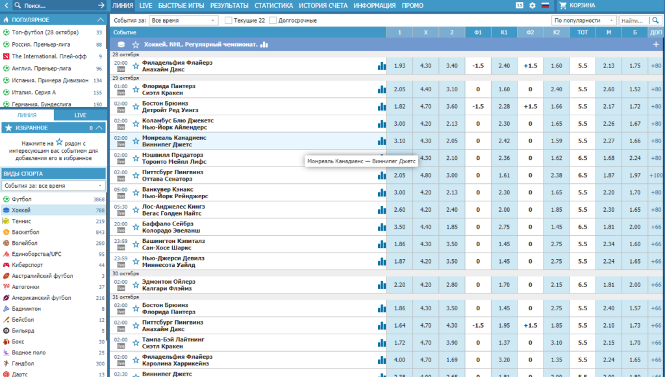Collapse the Избранное panel
The width and height of the screenshot is (665, 377).
(x=99, y=128)
